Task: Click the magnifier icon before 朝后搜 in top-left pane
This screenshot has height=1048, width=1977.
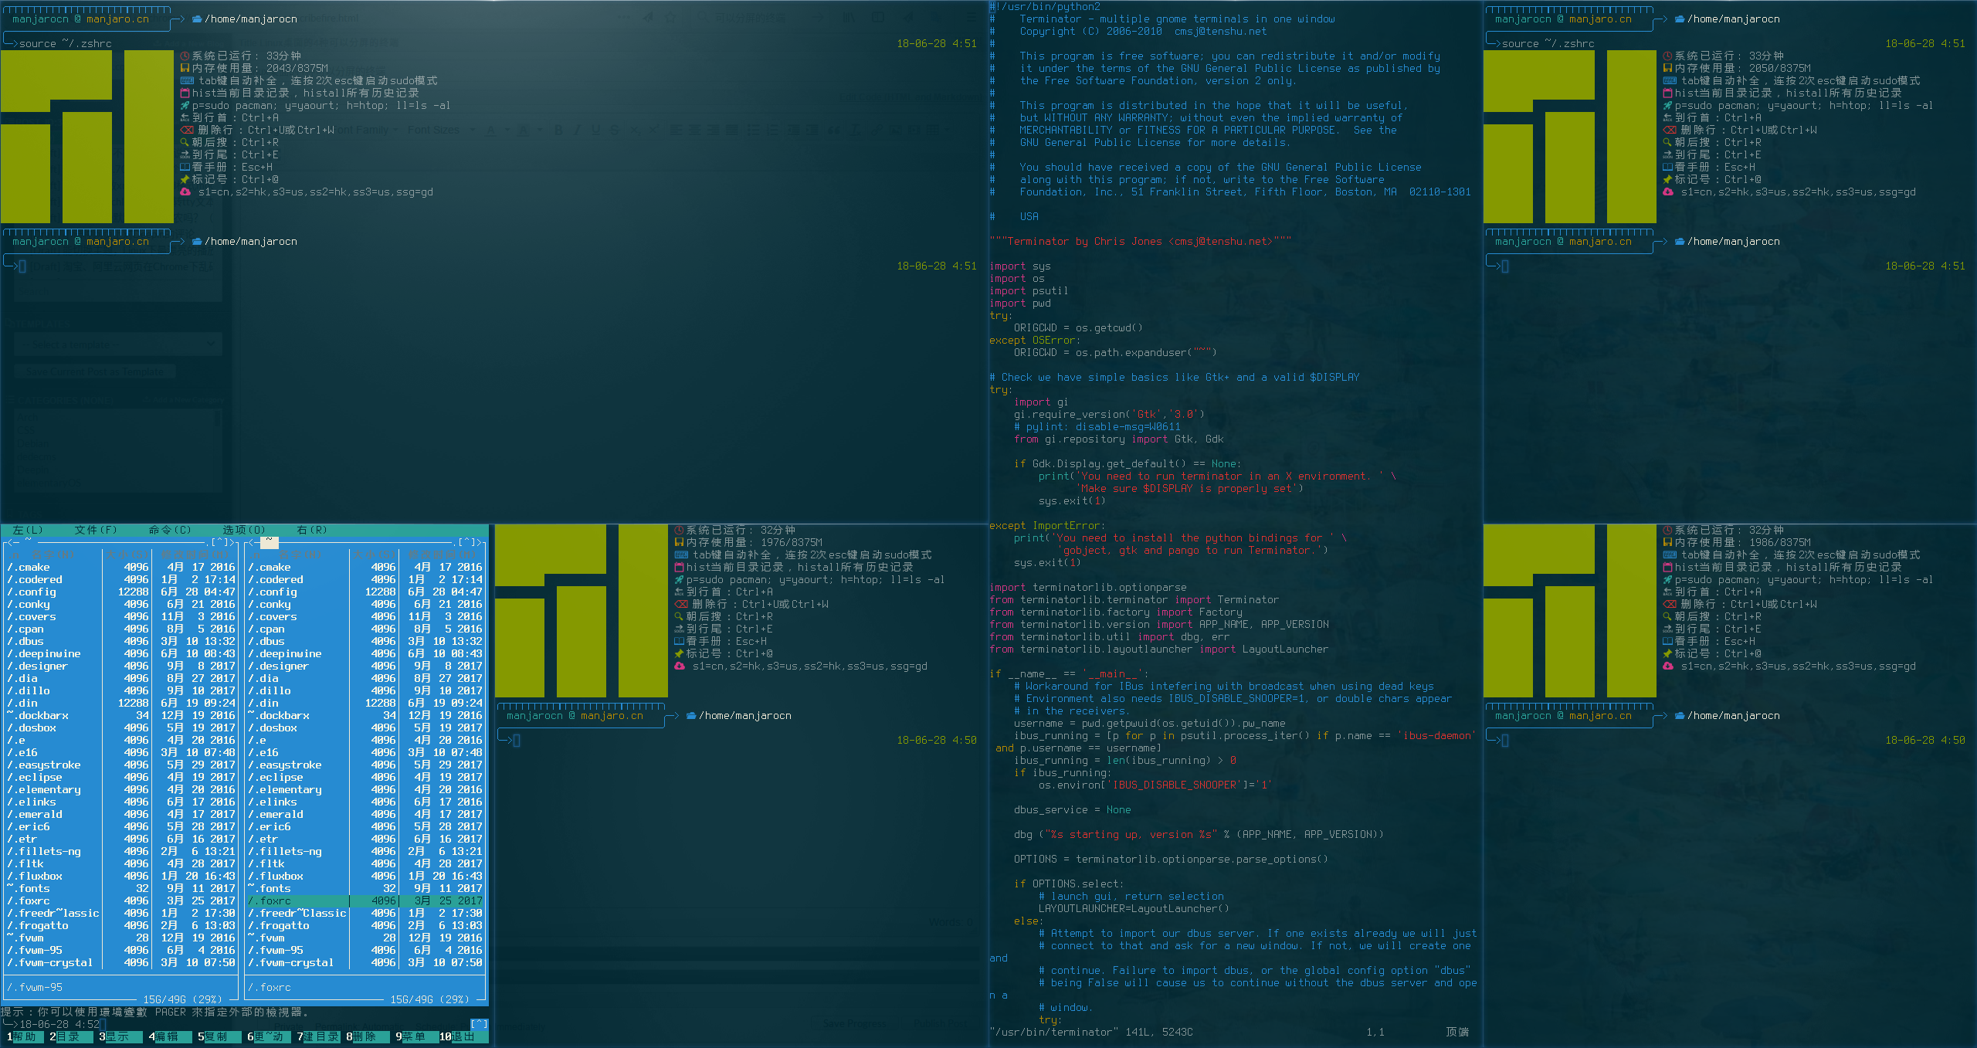Action: (185, 142)
